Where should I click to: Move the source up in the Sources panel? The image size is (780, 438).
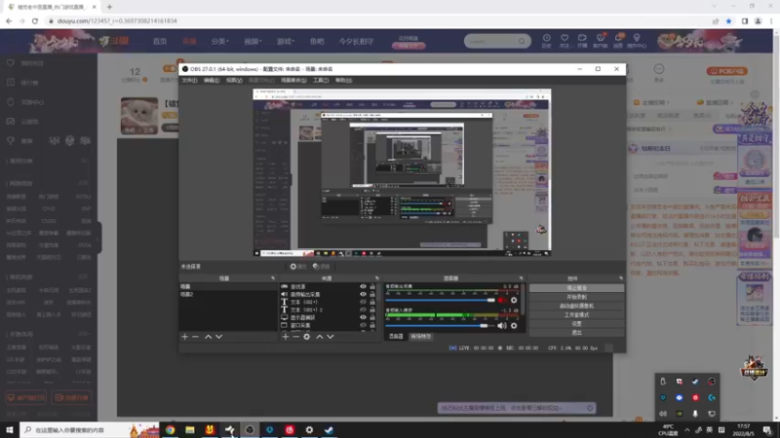click(320, 337)
